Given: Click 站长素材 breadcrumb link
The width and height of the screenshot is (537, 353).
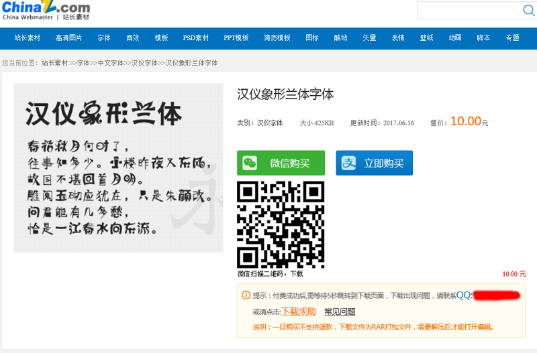Looking at the screenshot, I should (55, 63).
